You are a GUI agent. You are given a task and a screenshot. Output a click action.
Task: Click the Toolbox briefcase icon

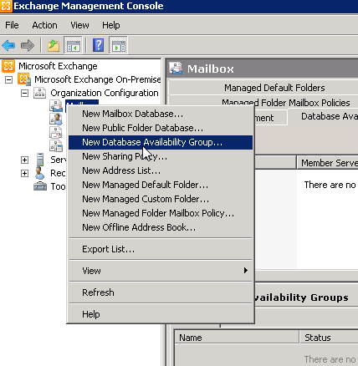(40, 186)
